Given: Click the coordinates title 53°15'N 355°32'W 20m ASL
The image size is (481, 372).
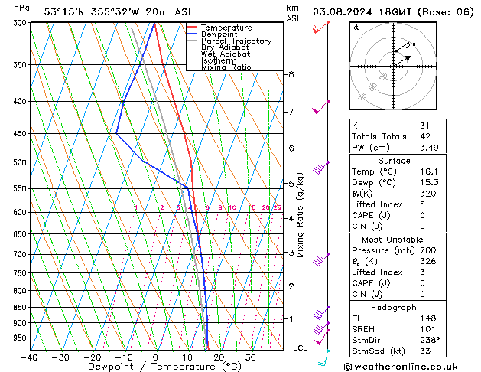Looking at the screenshot, I should 119,12.
